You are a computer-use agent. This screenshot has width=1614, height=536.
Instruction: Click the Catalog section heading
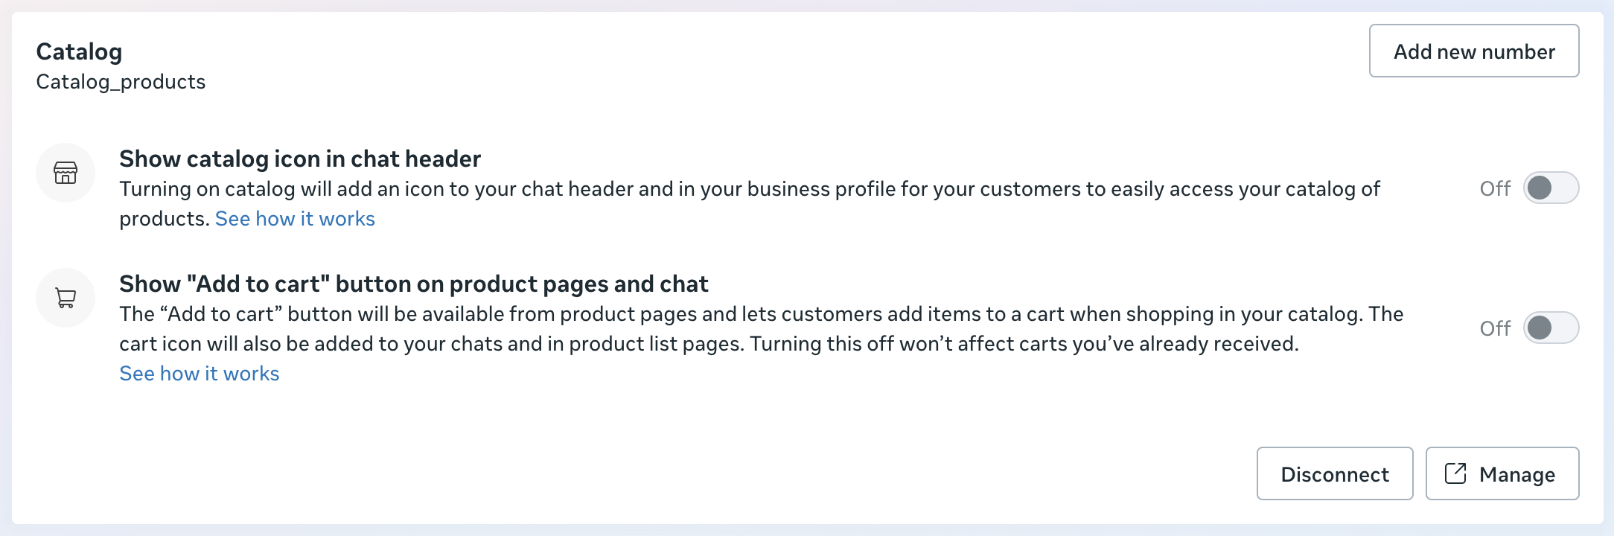pyautogui.click(x=79, y=51)
